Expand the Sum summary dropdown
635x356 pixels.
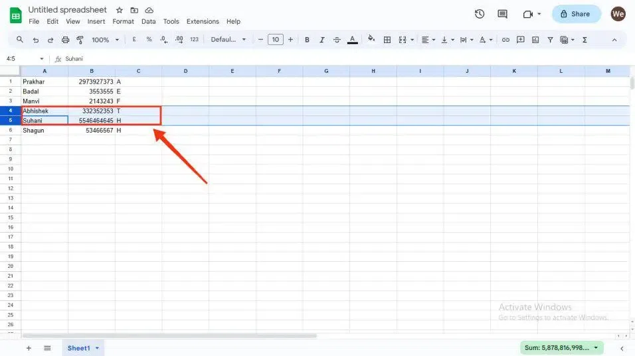tap(562, 347)
